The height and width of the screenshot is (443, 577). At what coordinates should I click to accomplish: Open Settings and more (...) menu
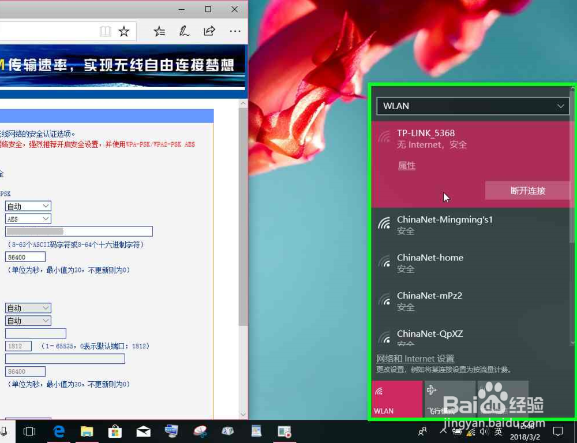[x=235, y=32]
